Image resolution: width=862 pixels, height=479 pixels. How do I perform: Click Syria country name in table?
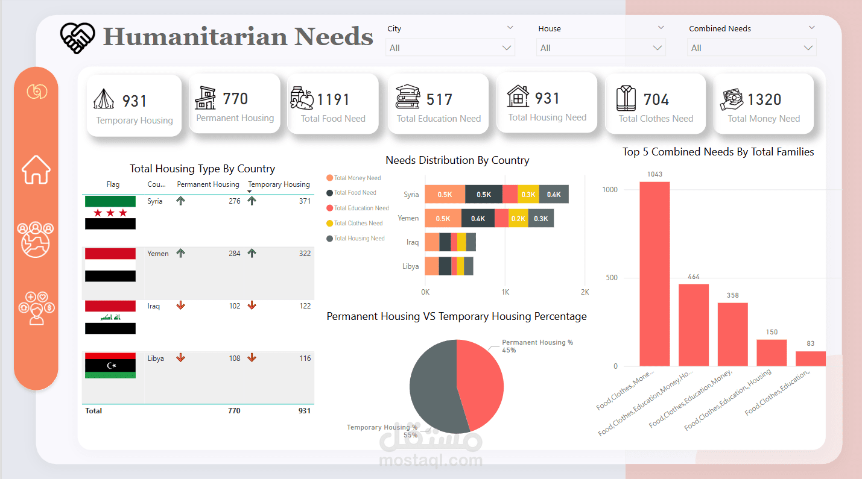pyautogui.click(x=155, y=201)
